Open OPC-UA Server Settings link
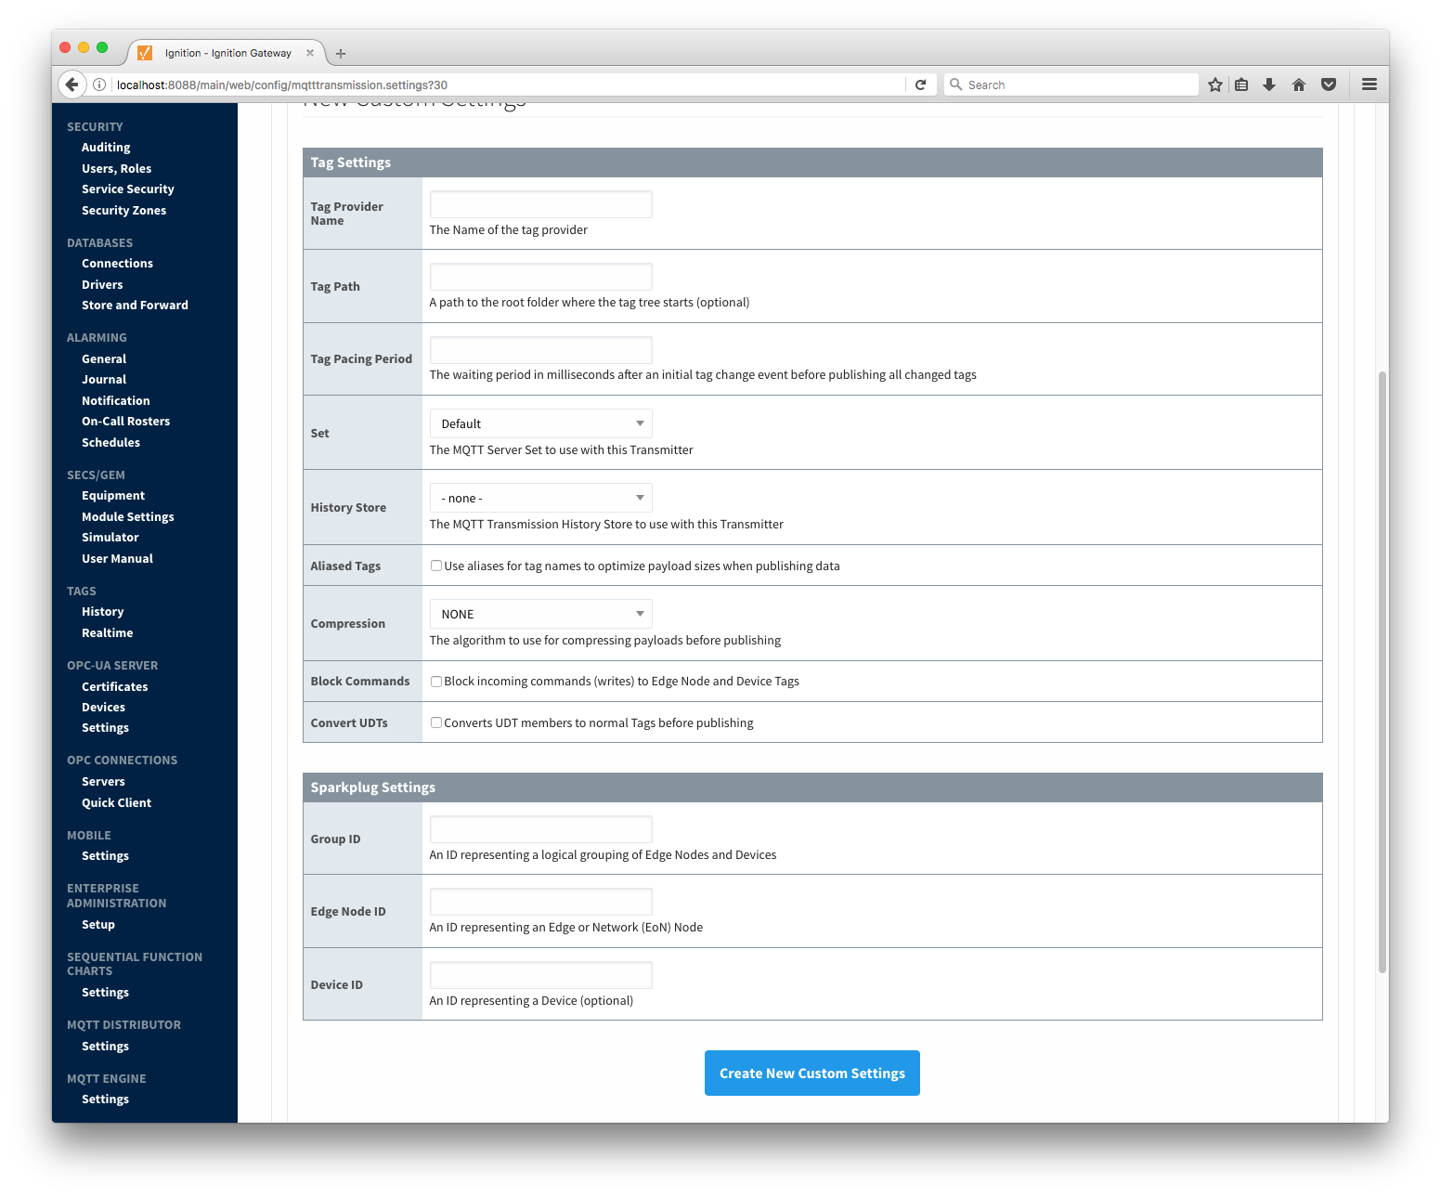Viewport: 1441px width, 1197px height. click(x=105, y=728)
